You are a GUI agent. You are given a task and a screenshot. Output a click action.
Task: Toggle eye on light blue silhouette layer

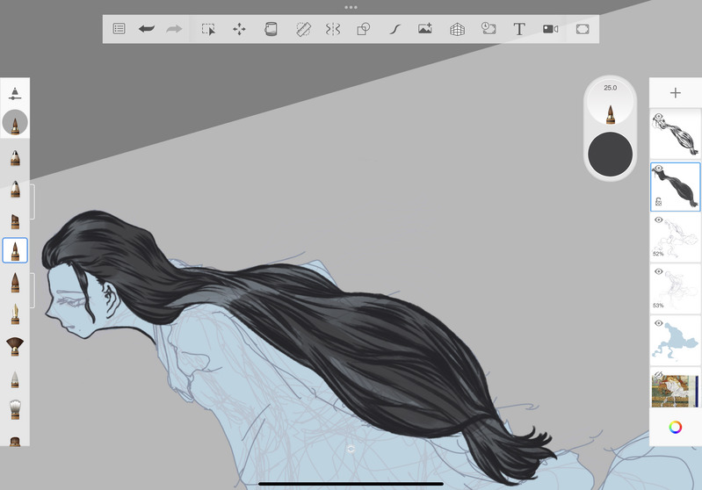(x=658, y=323)
